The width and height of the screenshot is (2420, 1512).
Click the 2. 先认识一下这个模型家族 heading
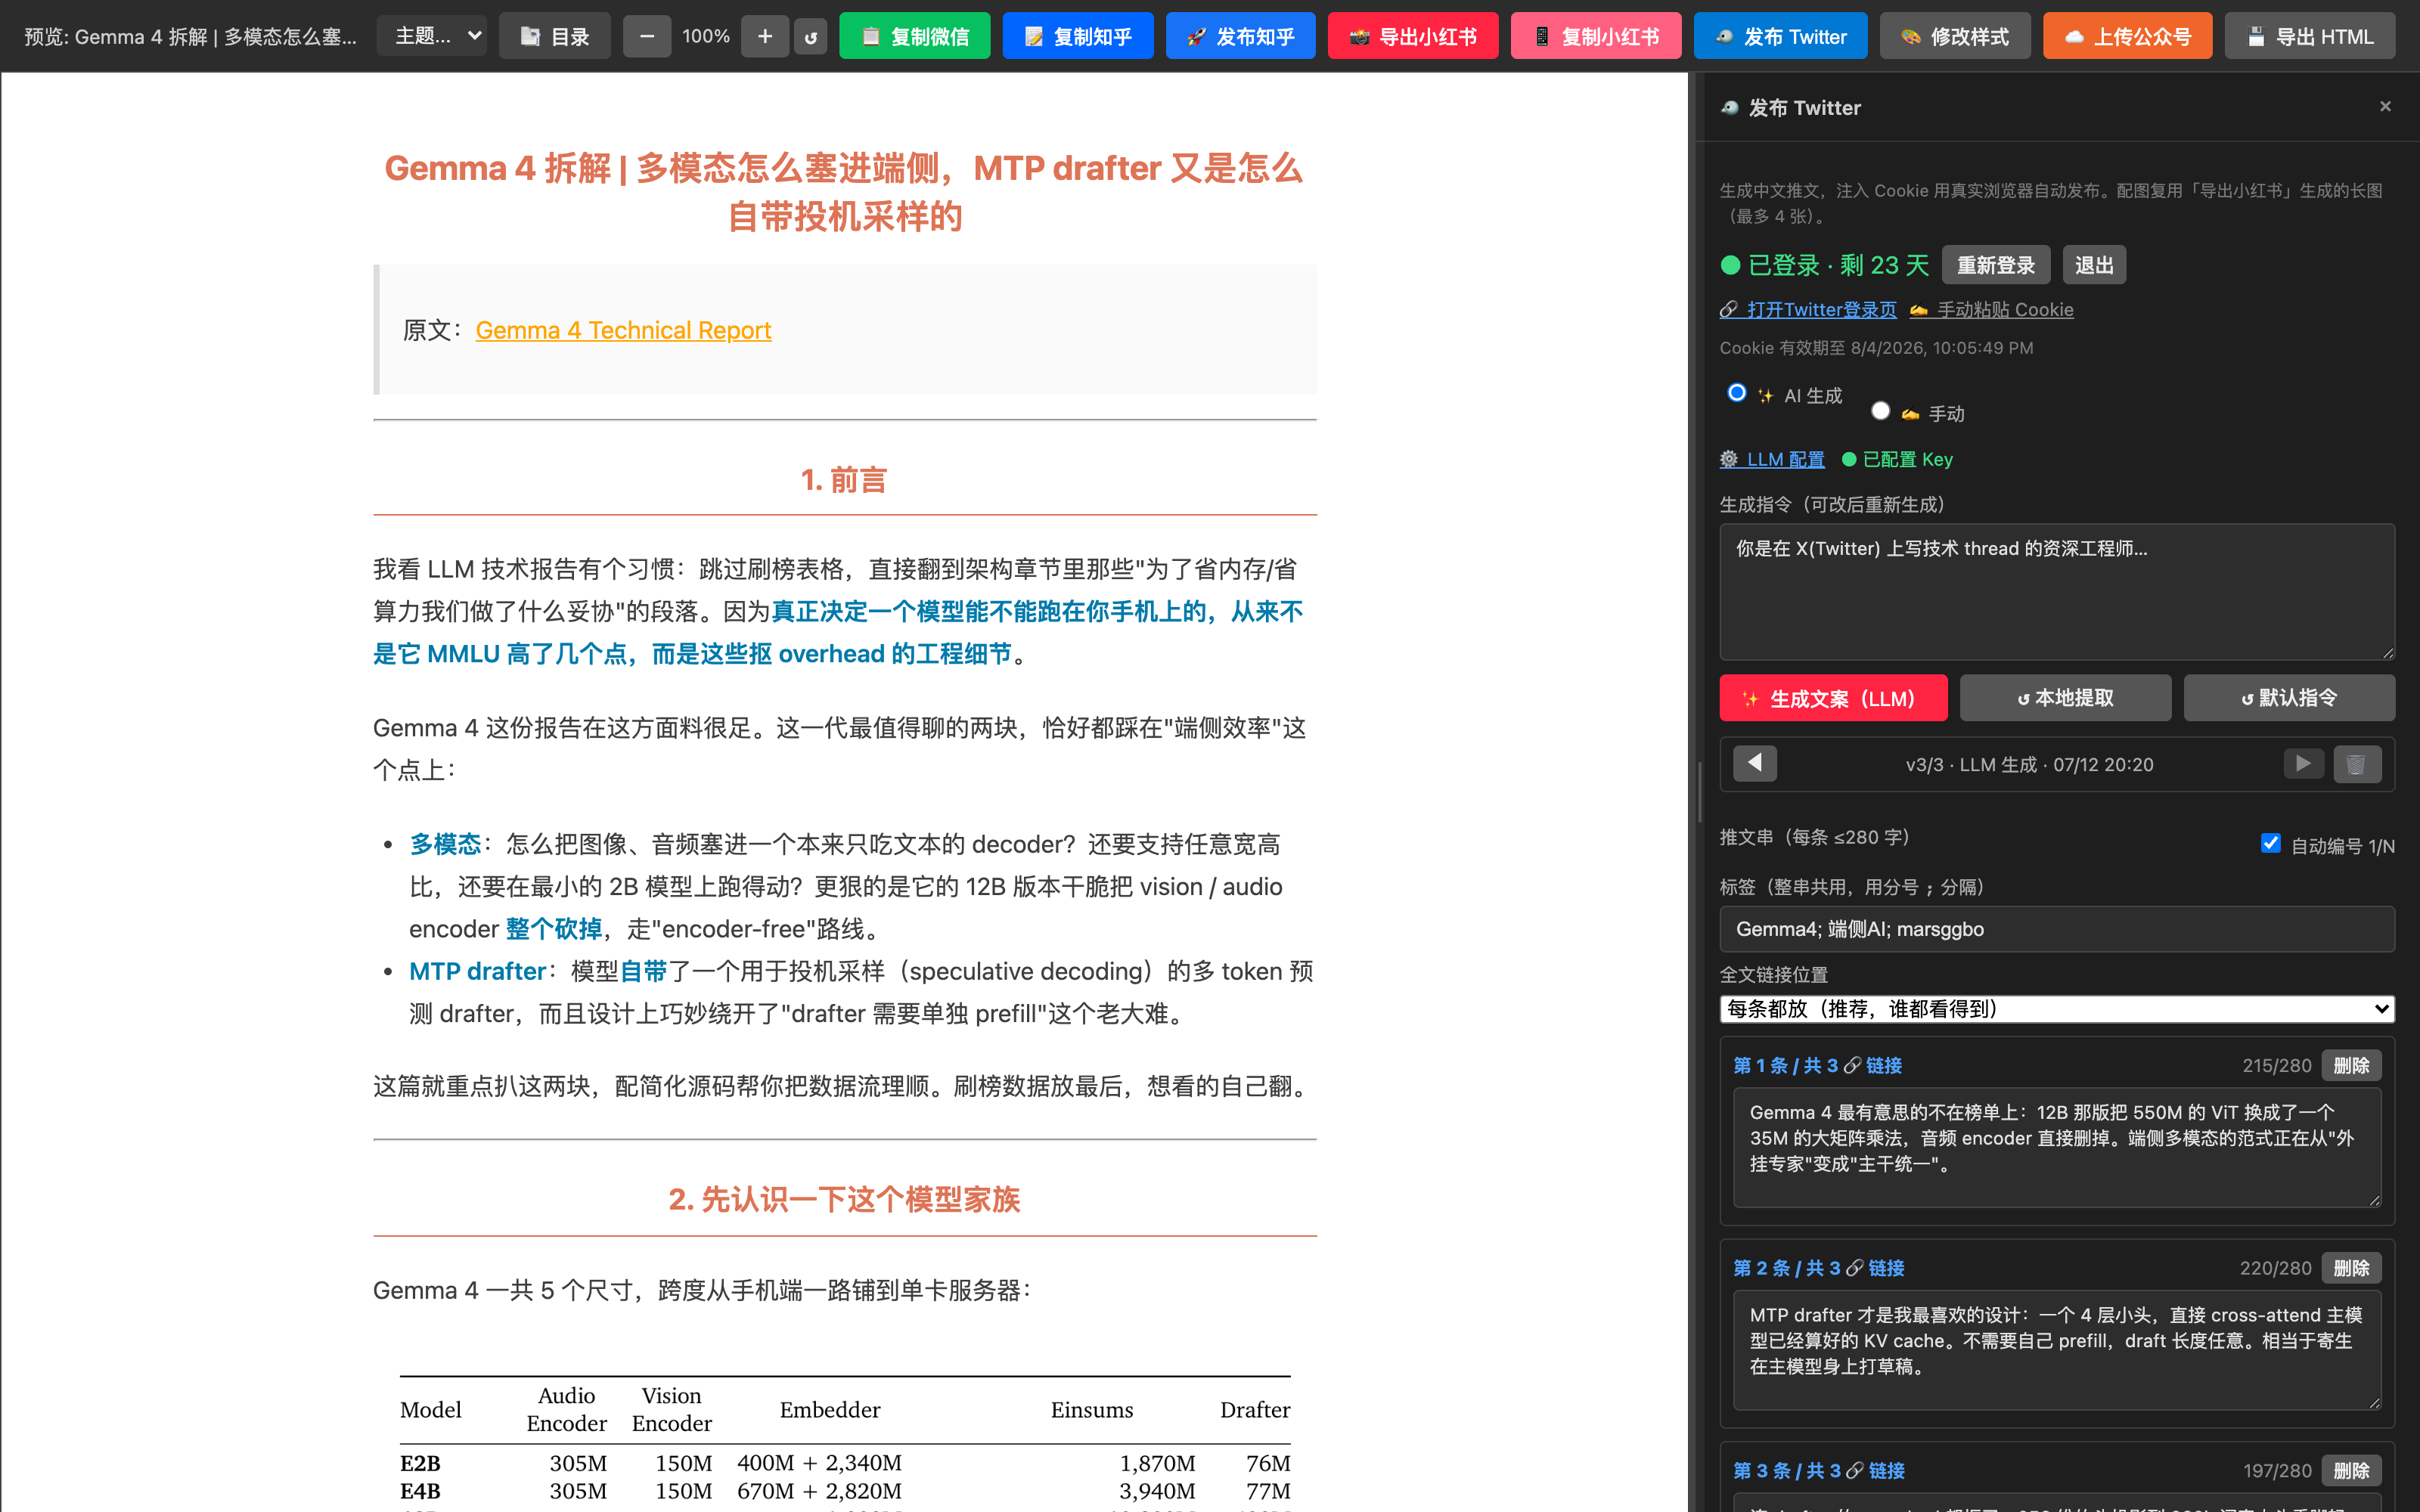[844, 1200]
